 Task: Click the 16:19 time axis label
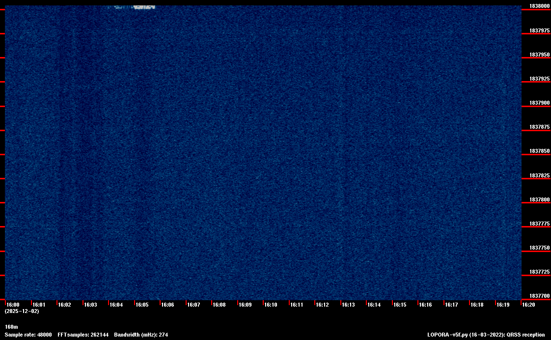click(x=503, y=305)
